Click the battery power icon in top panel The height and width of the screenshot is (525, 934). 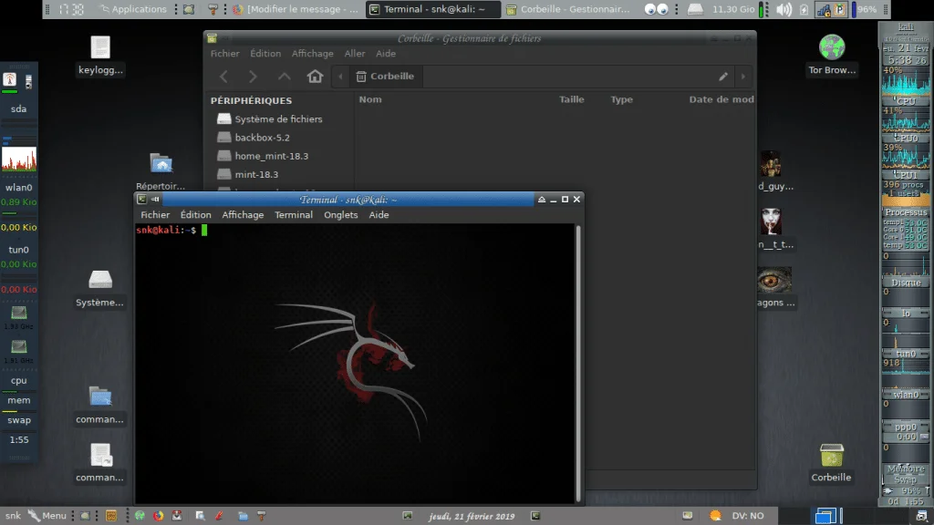[804, 9]
